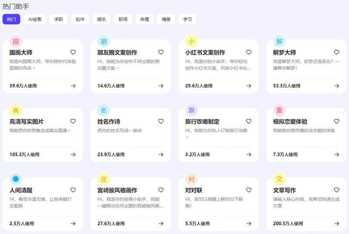Click the 解 avatar icon on 解梦大师

click(279, 41)
